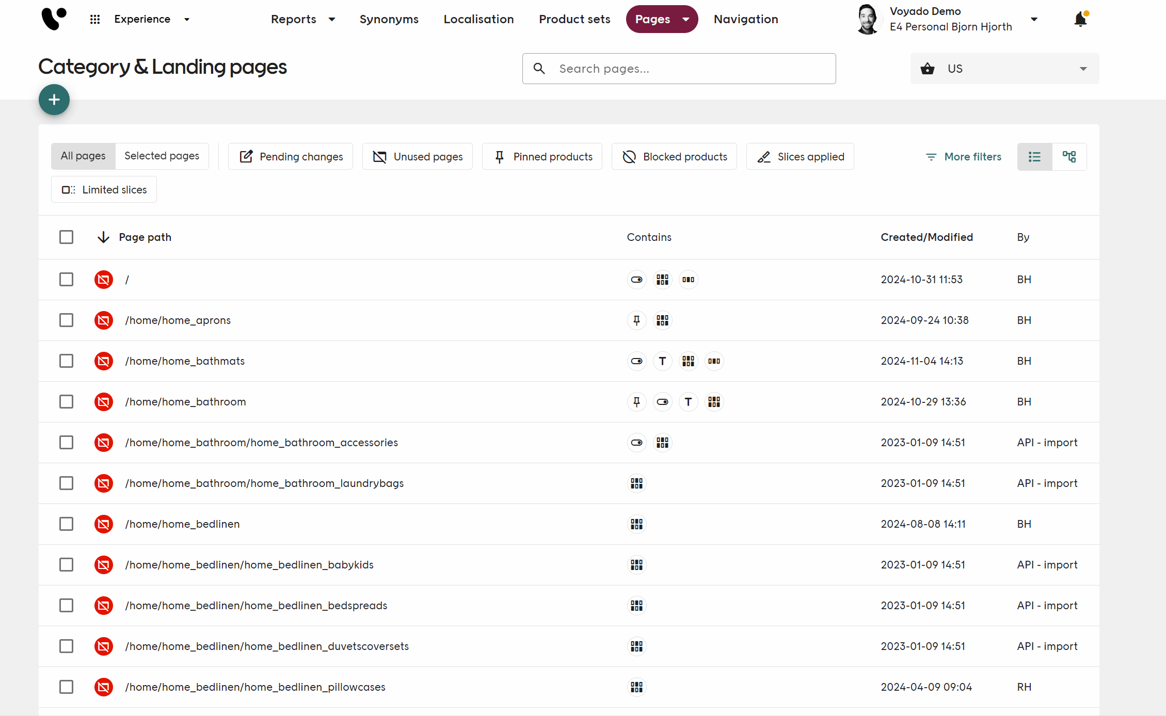1166x716 pixels.
Task: Tick checkbox for /home/home_bathroom row
Action: (66, 402)
